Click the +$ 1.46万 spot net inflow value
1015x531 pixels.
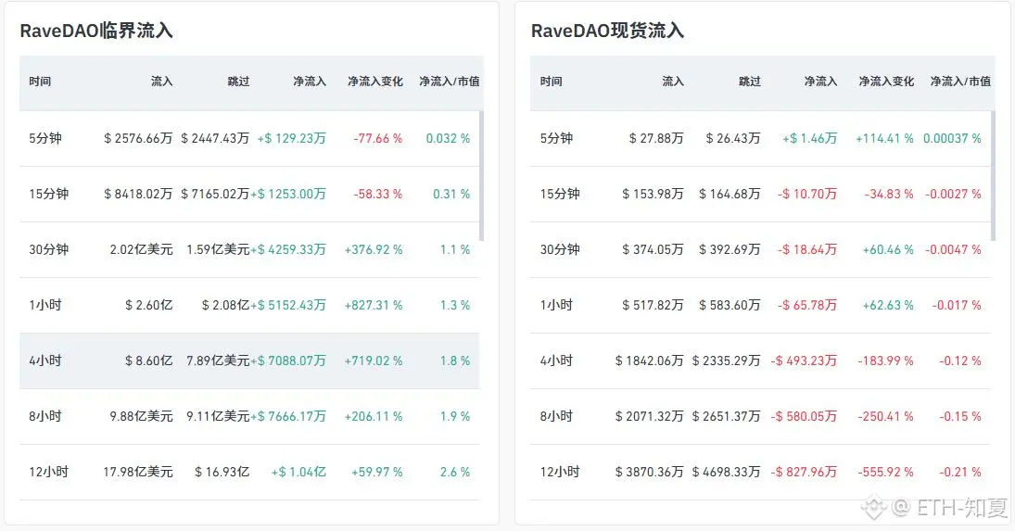(810, 138)
